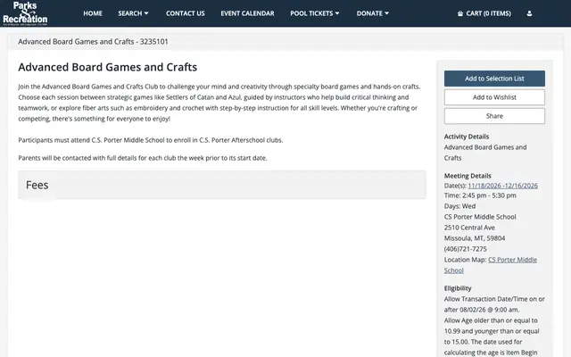Select the Advanced Board Games and Crafts heading
Viewport: 571px width, 357px height.
click(x=107, y=67)
